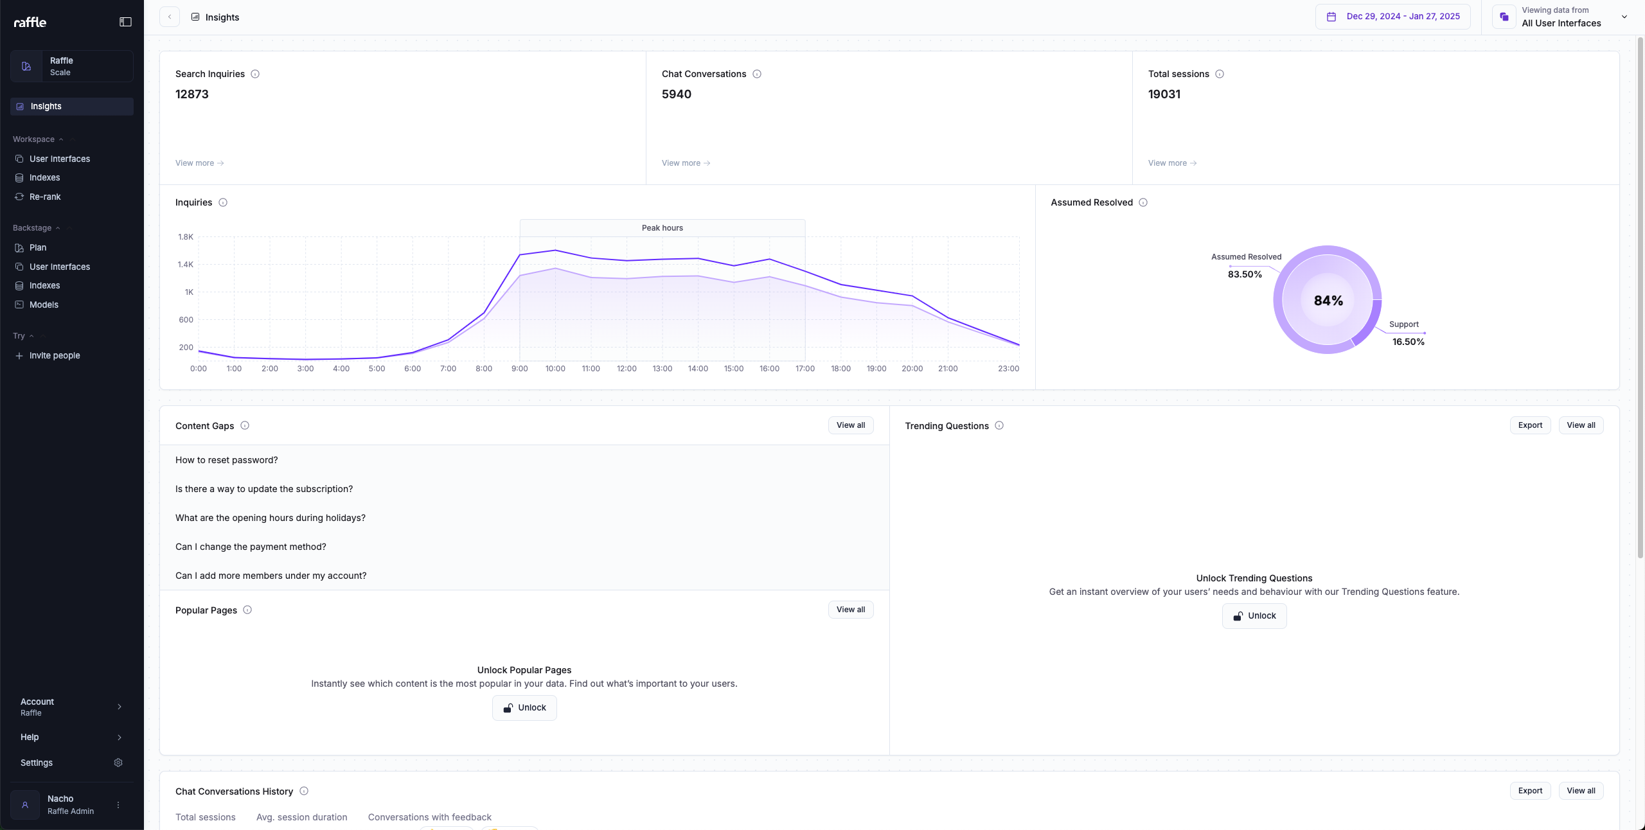Click Unlock button for Trending Questions
The width and height of the screenshot is (1645, 830).
1254,616
